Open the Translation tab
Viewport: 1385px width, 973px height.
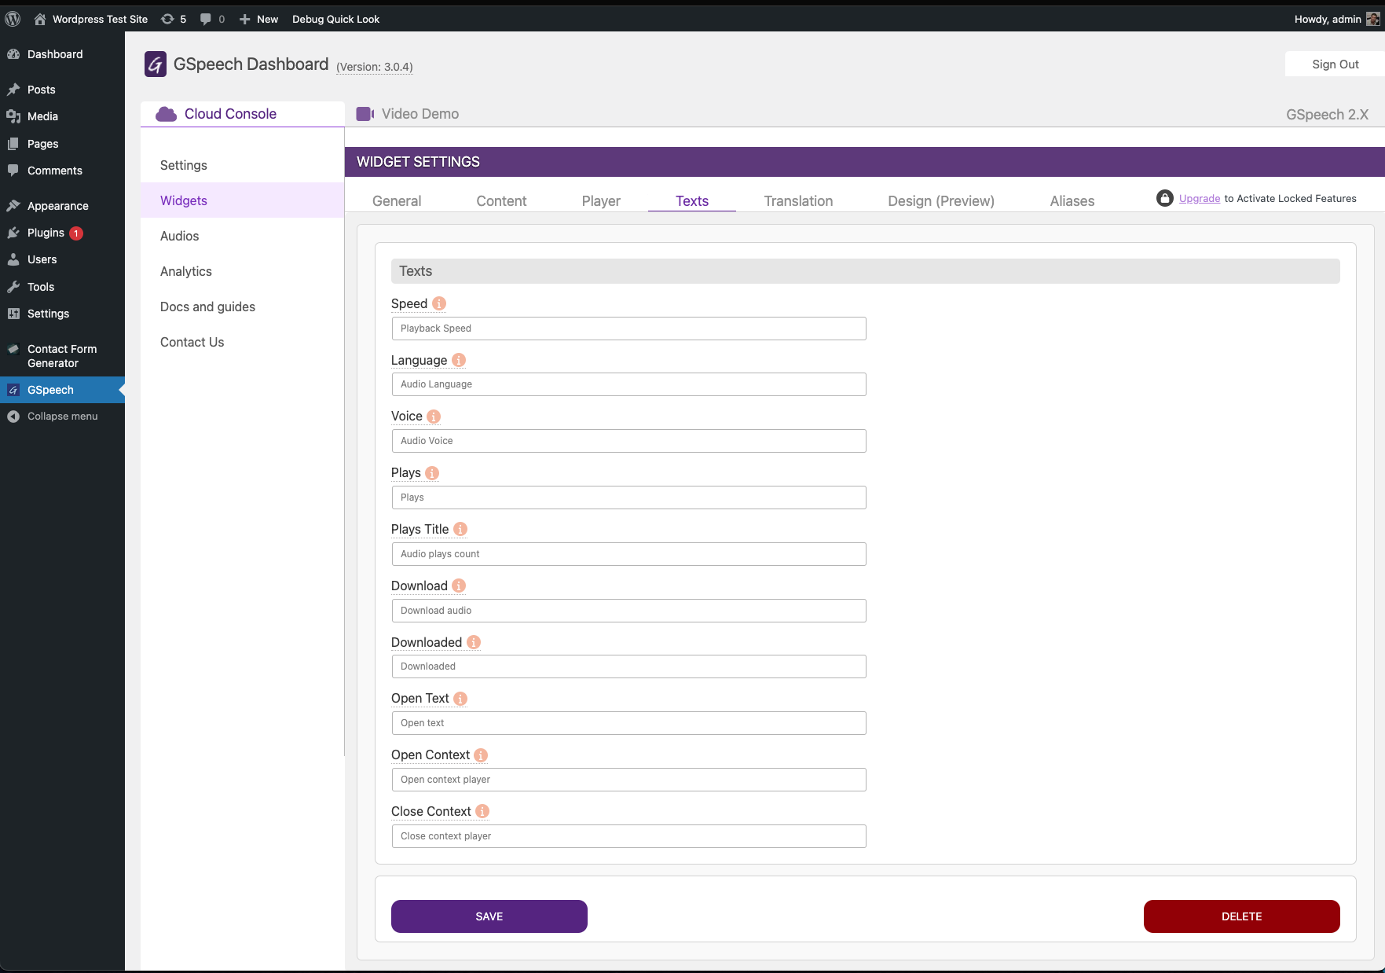[x=798, y=201]
